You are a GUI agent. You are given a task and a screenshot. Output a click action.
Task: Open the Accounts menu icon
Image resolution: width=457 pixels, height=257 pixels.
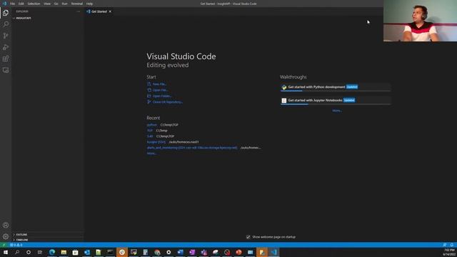pyautogui.click(x=6, y=225)
